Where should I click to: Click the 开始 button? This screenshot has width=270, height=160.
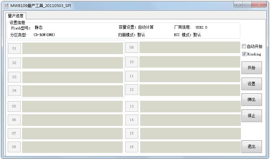coord(252,68)
